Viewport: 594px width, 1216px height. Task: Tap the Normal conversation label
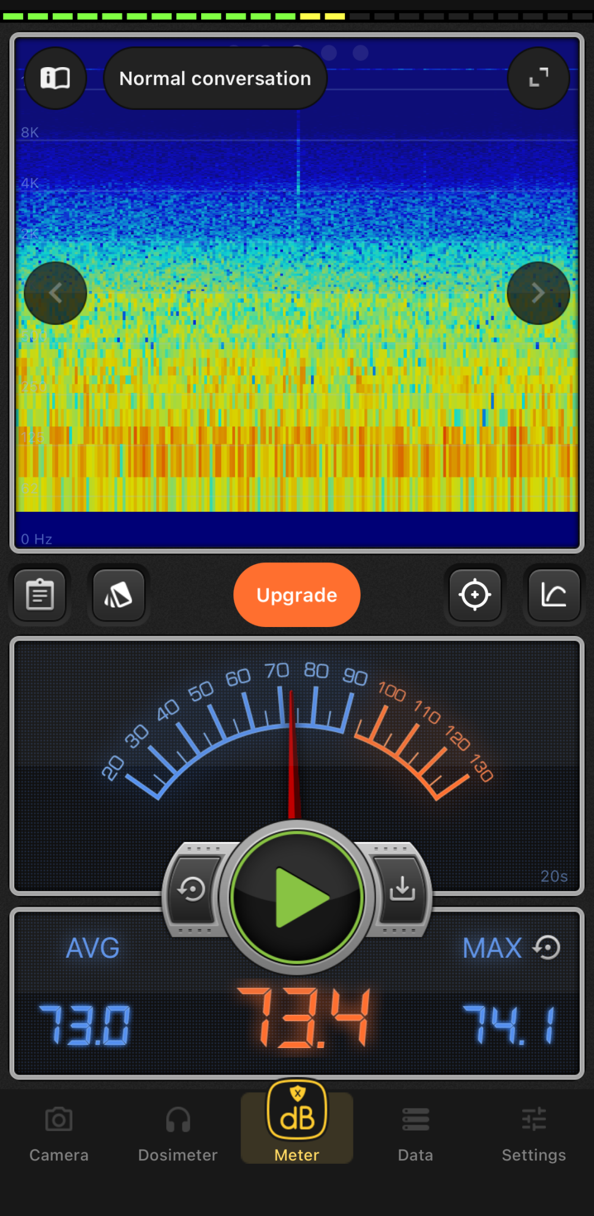click(x=215, y=78)
